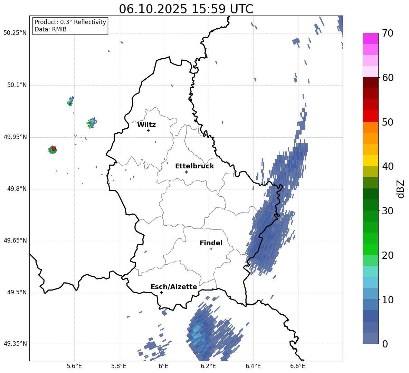Viewport: 409px width, 373px height.
Task: Click the colorbar tick value 20
Action: coord(388,255)
